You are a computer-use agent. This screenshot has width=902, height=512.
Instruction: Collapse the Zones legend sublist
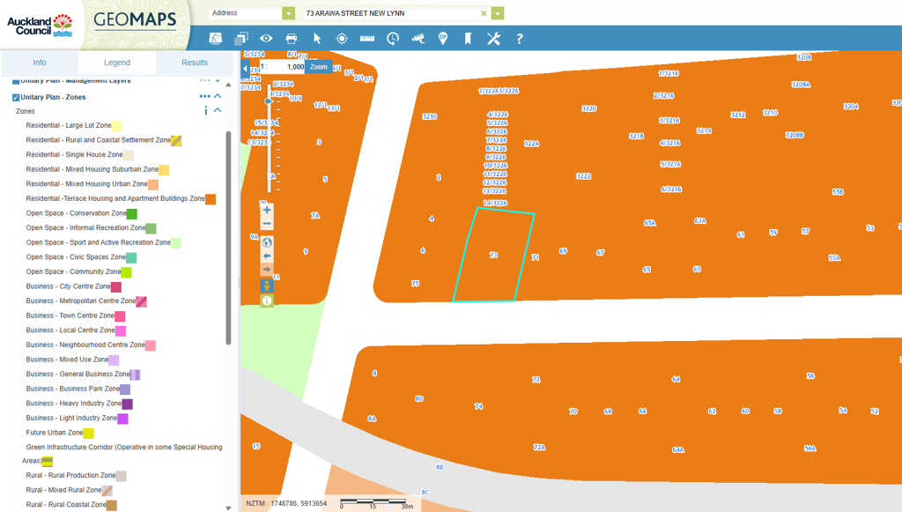(x=218, y=111)
